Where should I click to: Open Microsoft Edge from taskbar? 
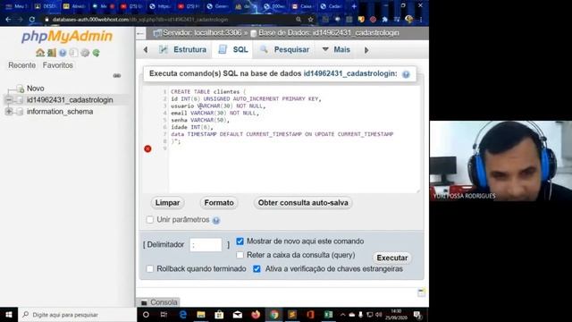(x=182, y=314)
